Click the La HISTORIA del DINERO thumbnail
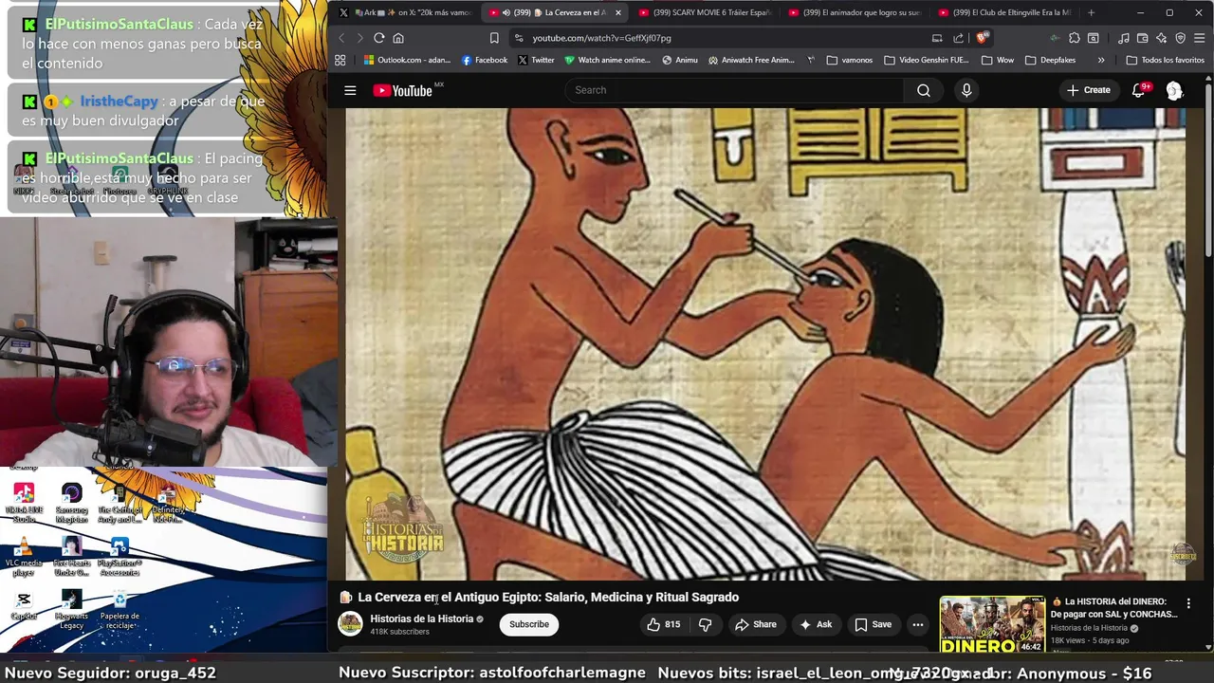This screenshot has height=683, width=1214. coord(992,624)
